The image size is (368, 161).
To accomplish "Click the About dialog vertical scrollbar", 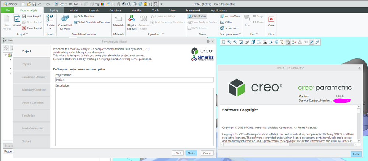I will 359,124.
